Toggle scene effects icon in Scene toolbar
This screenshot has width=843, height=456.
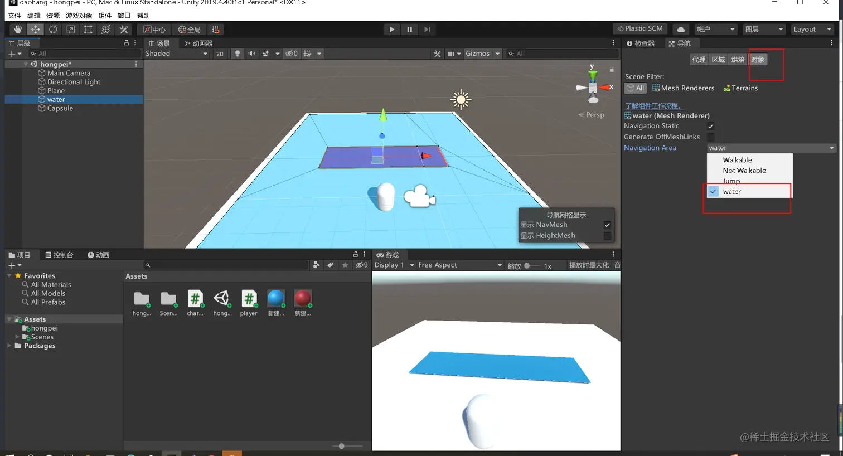click(x=266, y=54)
